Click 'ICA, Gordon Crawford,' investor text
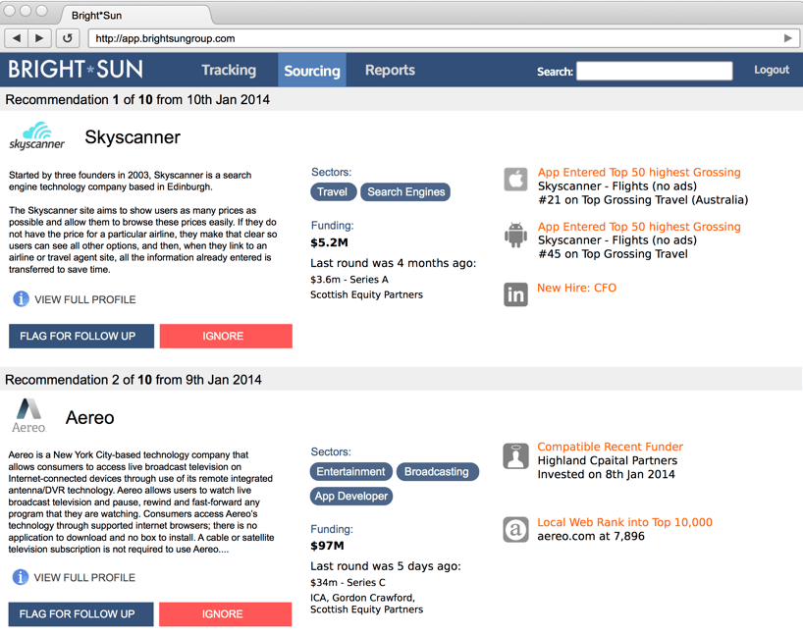 [x=362, y=598]
